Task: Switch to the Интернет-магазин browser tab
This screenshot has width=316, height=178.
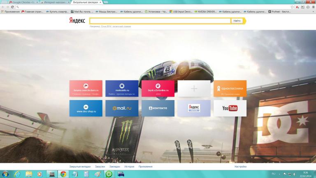Action: point(54,2)
